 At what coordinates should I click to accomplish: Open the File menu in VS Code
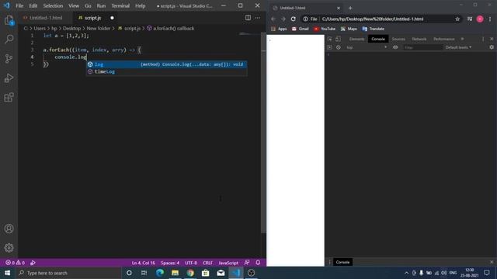pyautogui.click(x=19, y=5)
